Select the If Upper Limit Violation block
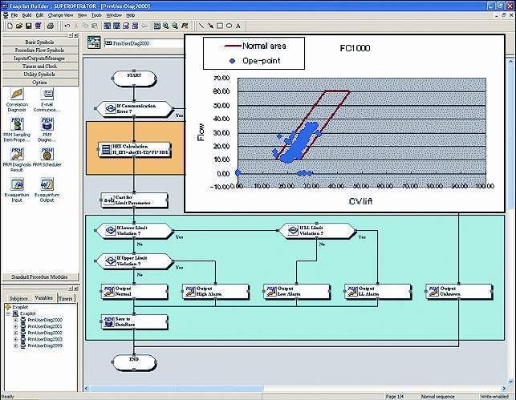 click(134, 261)
